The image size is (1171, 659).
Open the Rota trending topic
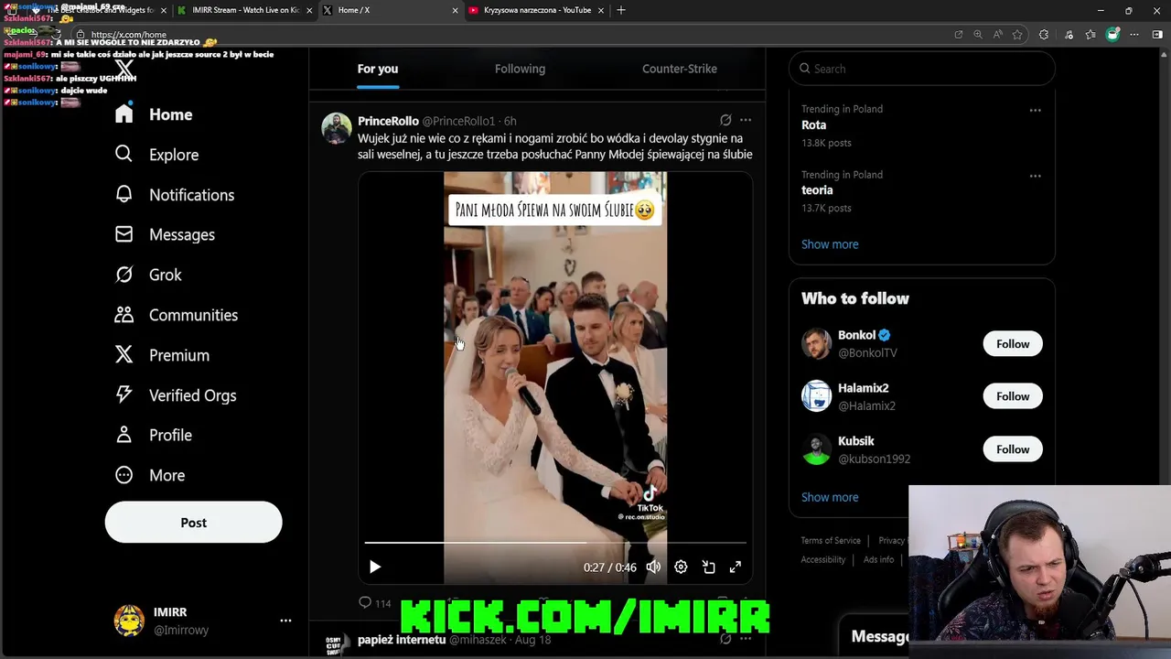[813, 125]
